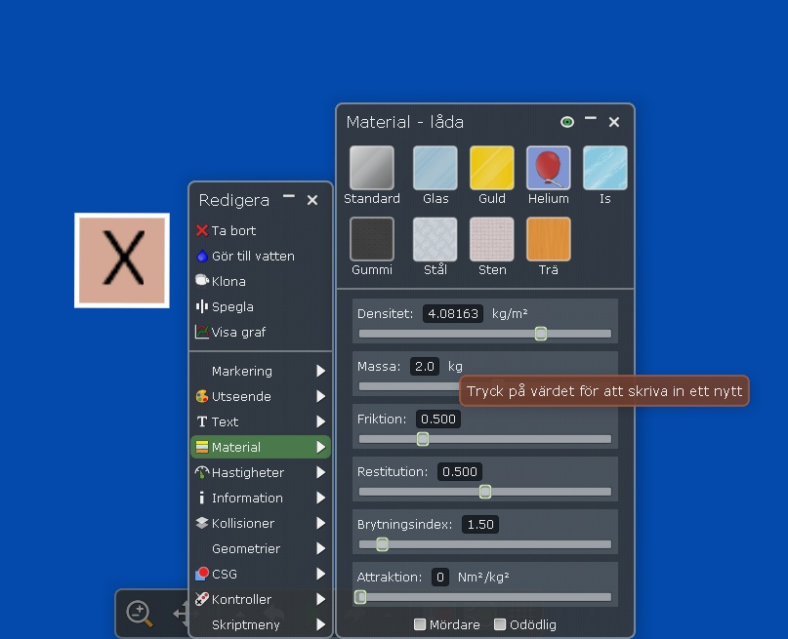Click the zoom magnifier tool icon
The image size is (788, 639).
click(141, 614)
